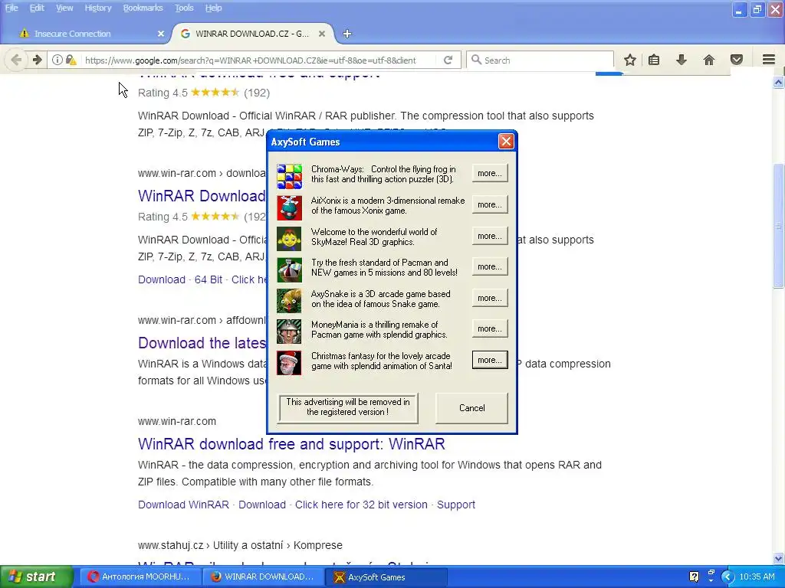Open more info for AirXonix
The width and height of the screenshot is (785, 588).
point(490,204)
